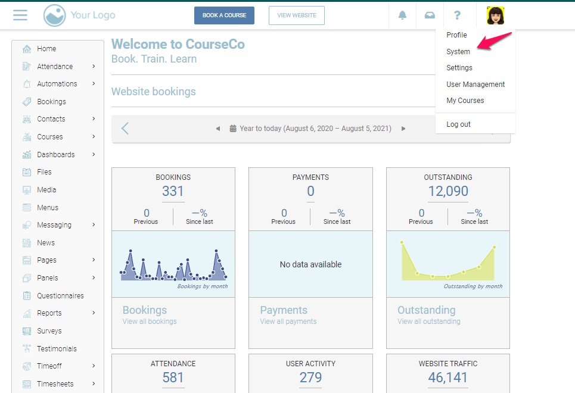This screenshot has height=393, width=575.
Task: Click the calendar icon beside date range
Action: [233, 129]
